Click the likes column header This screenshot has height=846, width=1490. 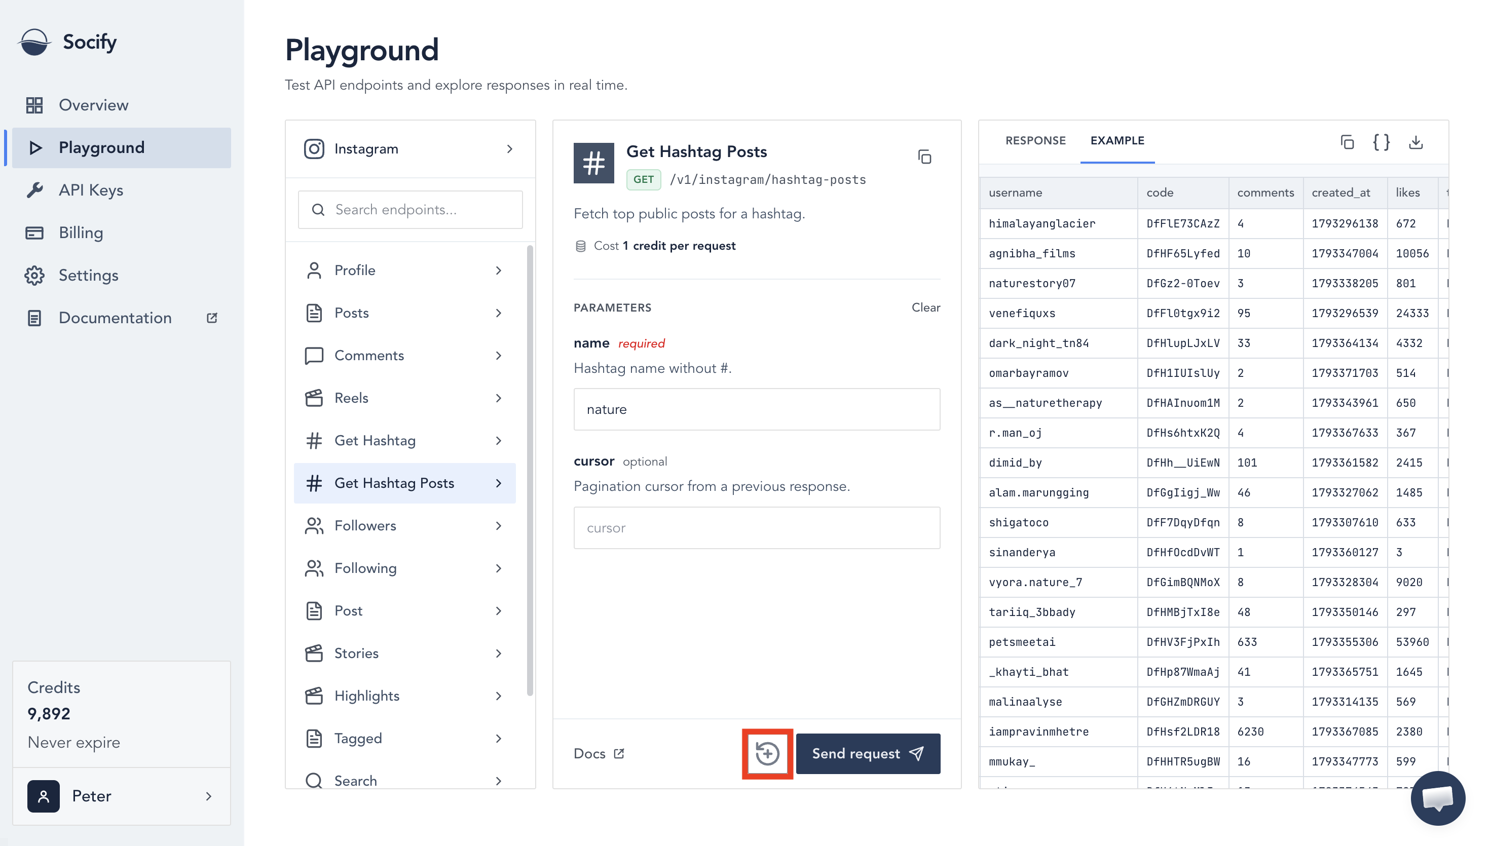[x=1412, y=193]
